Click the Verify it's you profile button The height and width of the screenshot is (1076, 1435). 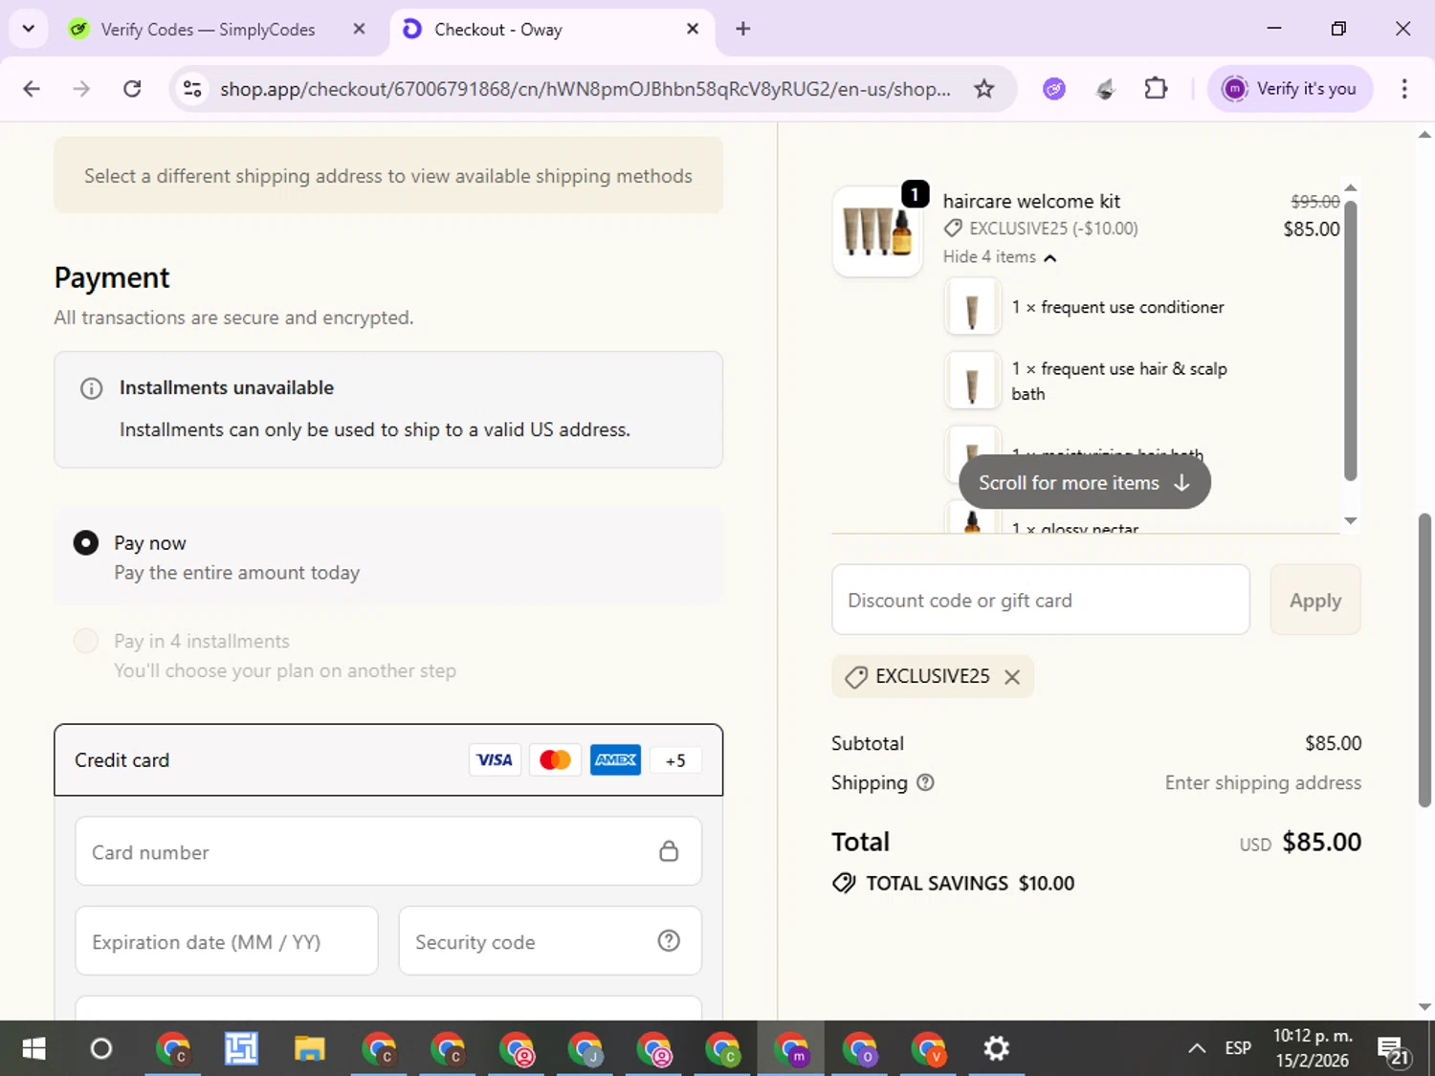pos(1290,89)
